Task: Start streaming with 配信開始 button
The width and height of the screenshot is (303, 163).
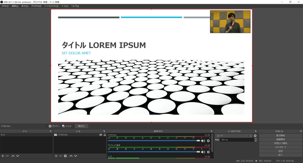Action: [x=280, y=136]
